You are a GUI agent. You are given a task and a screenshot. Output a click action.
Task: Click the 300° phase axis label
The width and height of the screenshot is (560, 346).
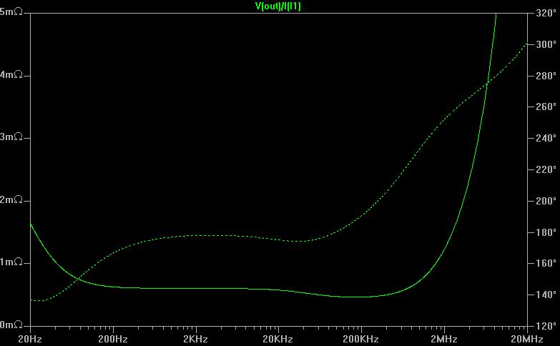(x=546, y=44)
